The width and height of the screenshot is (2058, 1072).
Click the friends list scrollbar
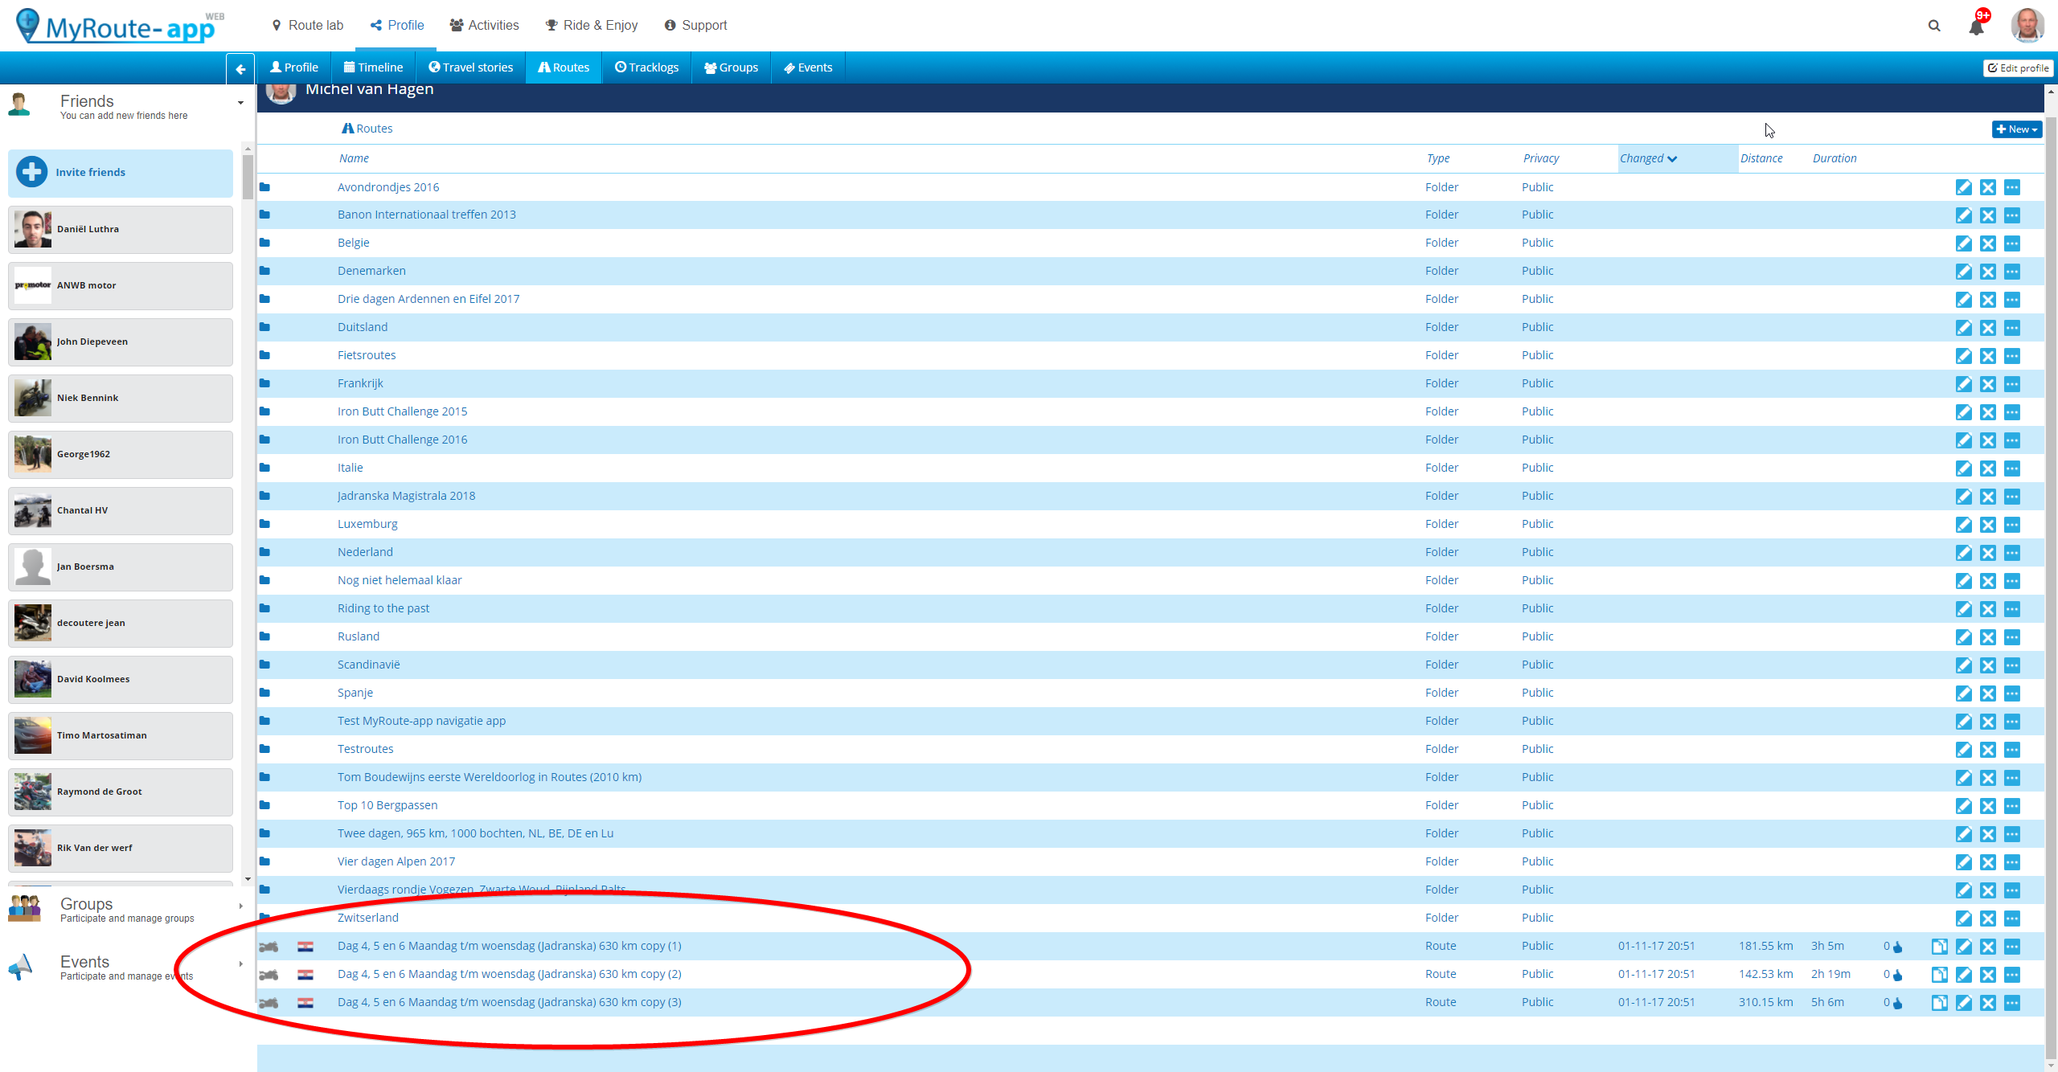pyautogui.click(x=248, y=177)
